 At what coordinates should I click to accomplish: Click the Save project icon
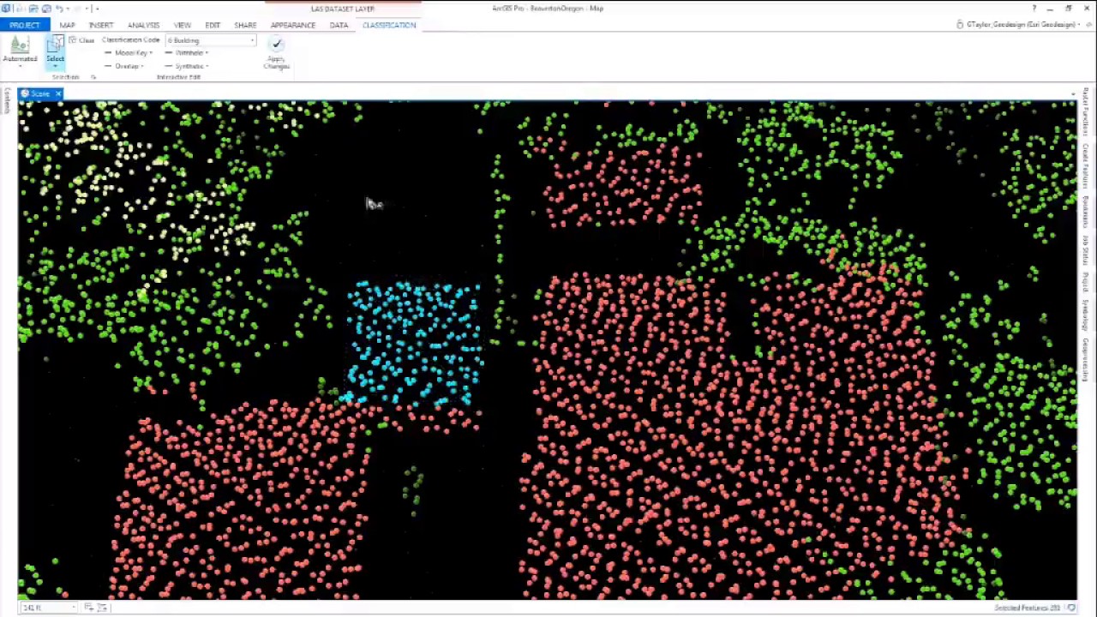pos(46,9)
